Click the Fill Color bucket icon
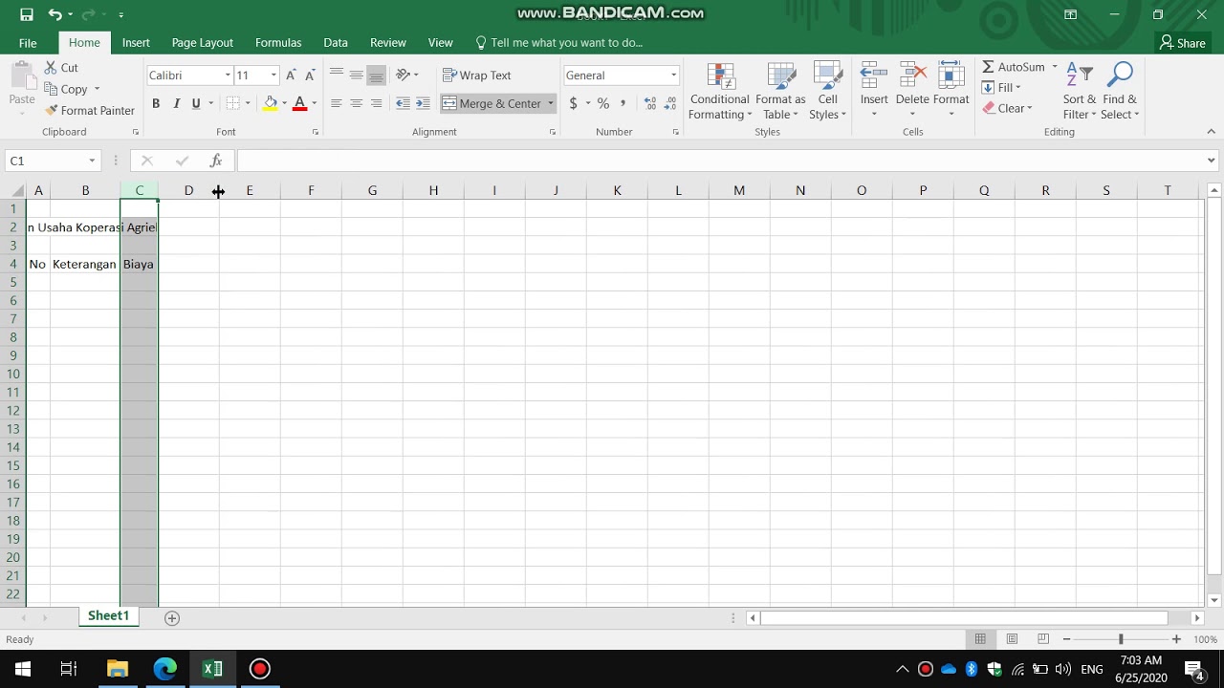 (271, 103)
